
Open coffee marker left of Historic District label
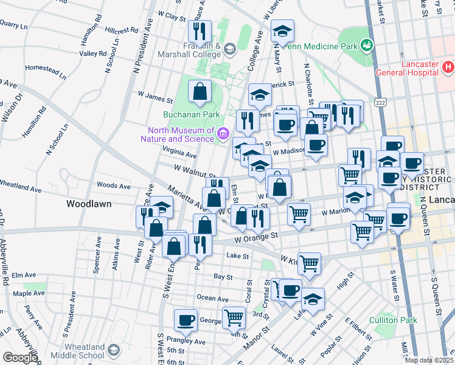coord(390,178)
